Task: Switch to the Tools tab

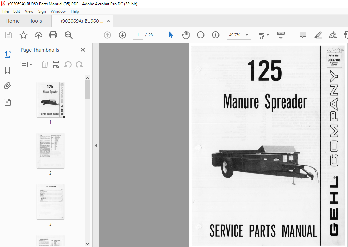Action: click(36, 21)
